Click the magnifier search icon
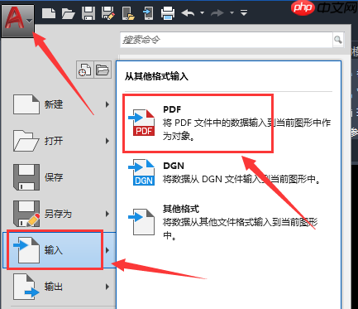Image resolution: width=358 pixels, height=309 pixels. click(x=338, y=40)
